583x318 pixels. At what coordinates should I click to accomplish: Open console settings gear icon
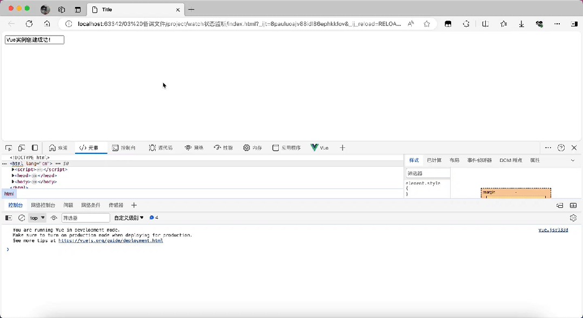[x=573, y=218]
